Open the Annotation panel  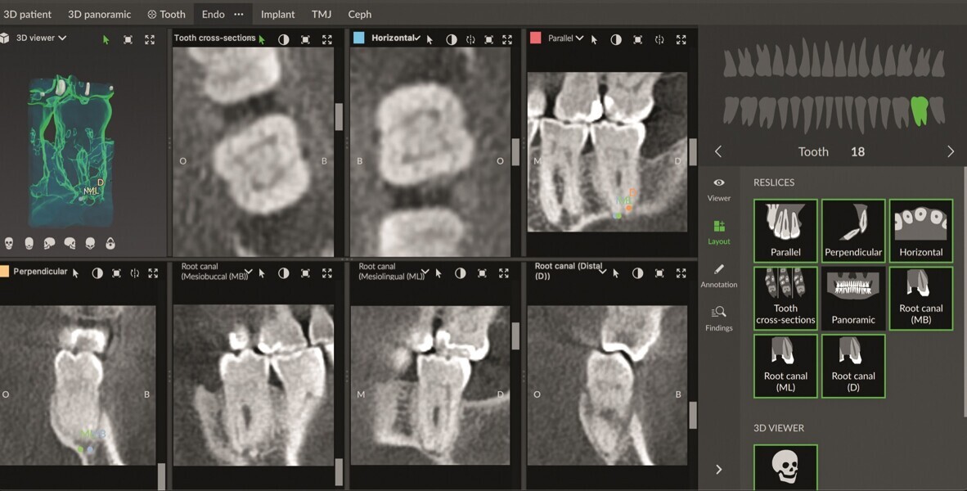click(x=718, y=272)
